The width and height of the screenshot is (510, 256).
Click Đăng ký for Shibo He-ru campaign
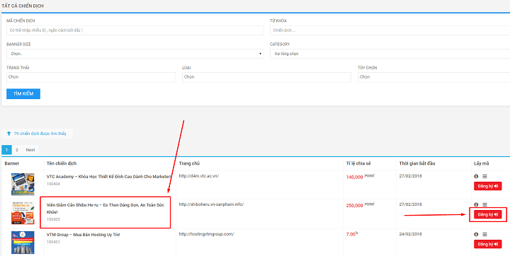coord(488,214)
